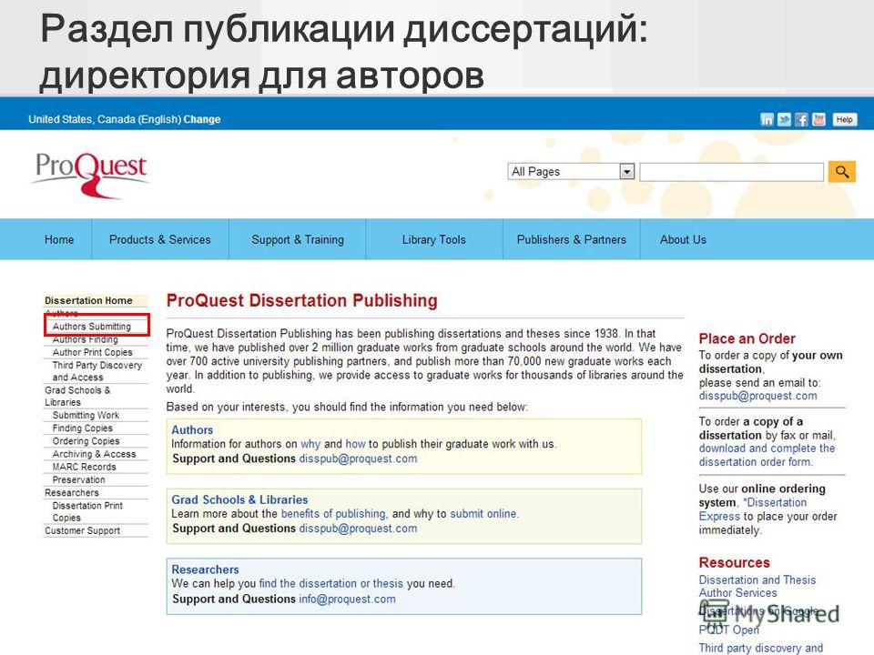Select Preservation in sidebar
Image resolution: width=874 pixels, height=655 pixels.
coord(78,479)
